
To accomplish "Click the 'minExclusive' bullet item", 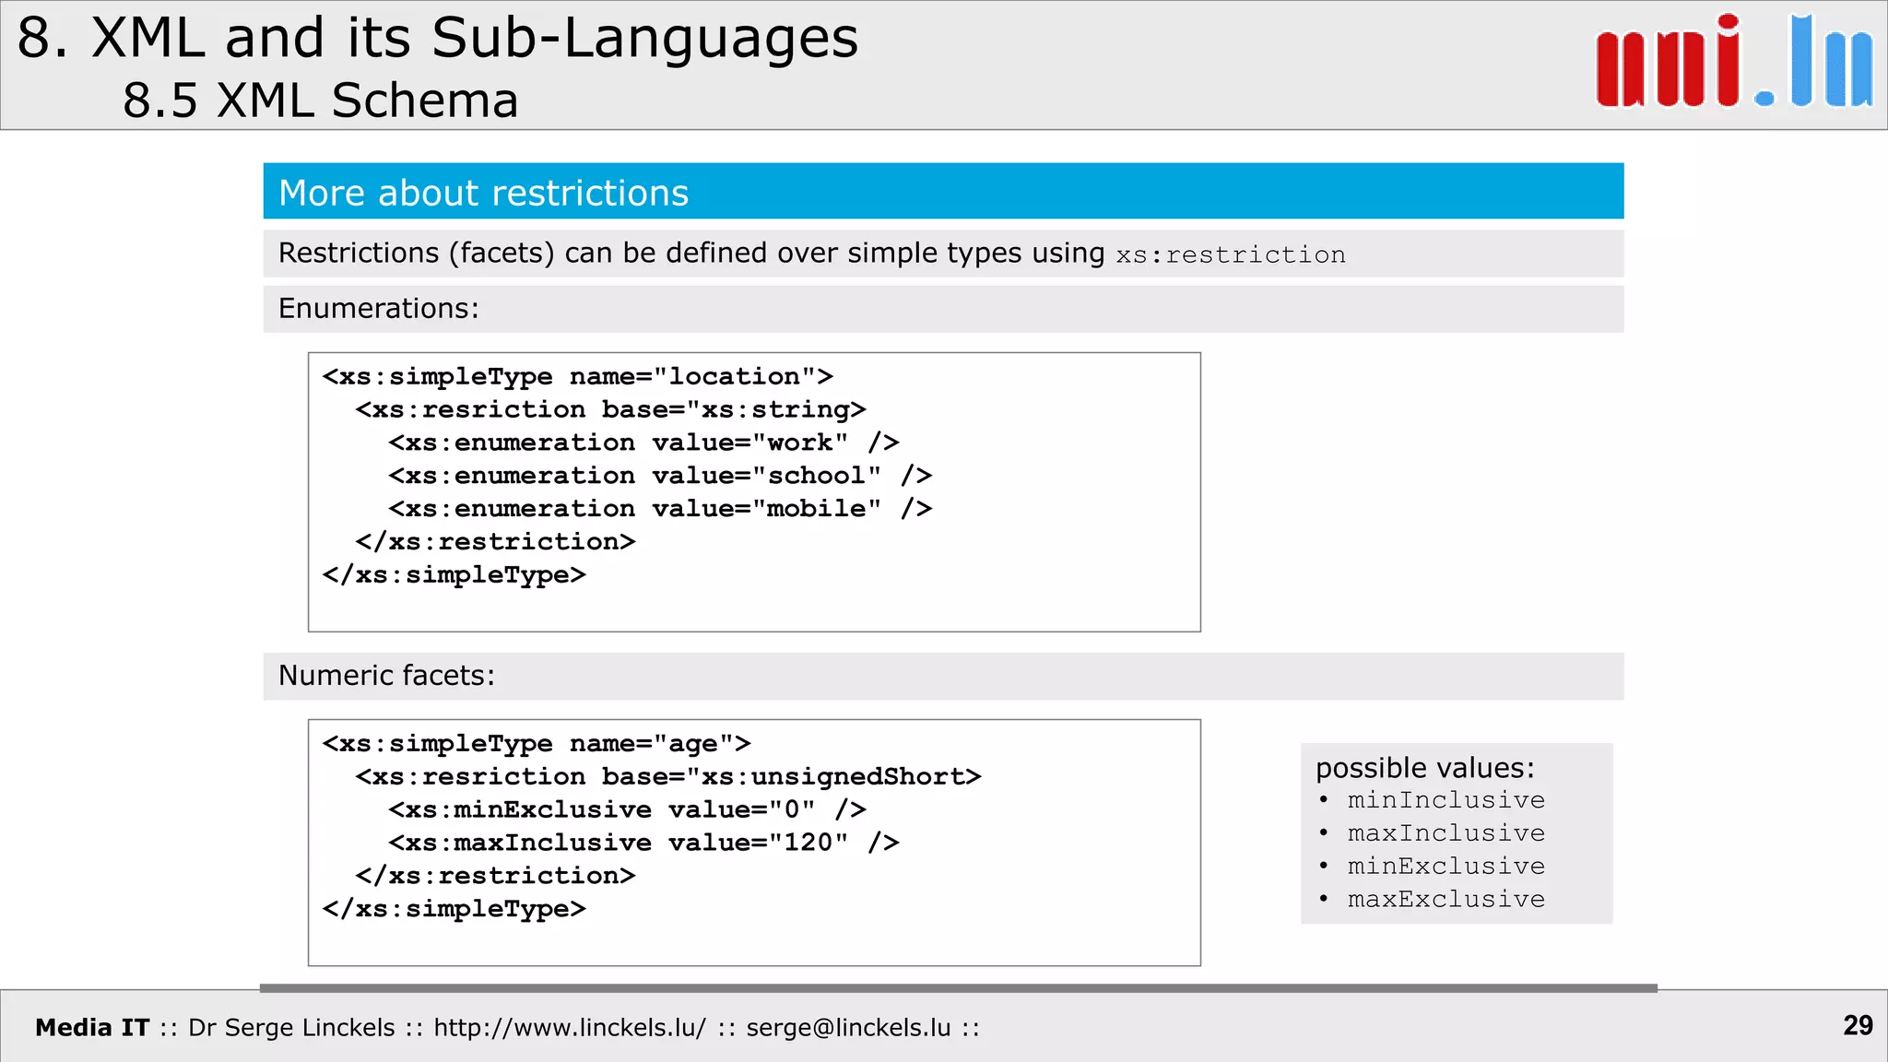I will [x=1445, y=867].
